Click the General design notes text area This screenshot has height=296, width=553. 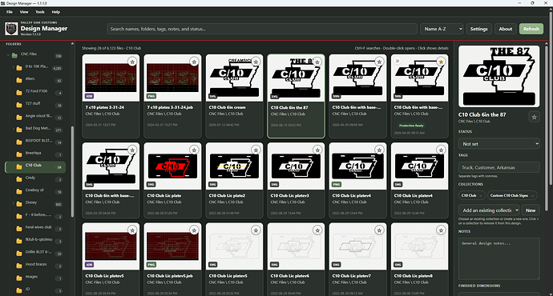point(499,258)
